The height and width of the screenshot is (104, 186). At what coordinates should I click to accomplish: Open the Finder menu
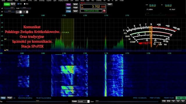tap(122, 1)
